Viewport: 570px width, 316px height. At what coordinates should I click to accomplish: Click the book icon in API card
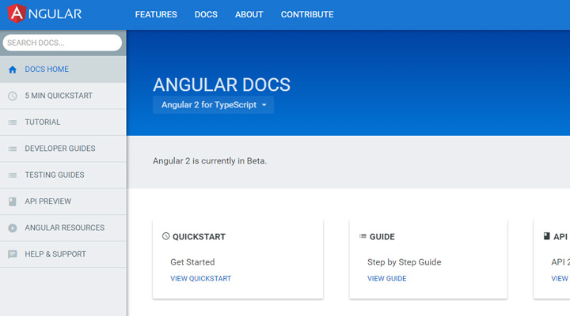coord(546,236)
